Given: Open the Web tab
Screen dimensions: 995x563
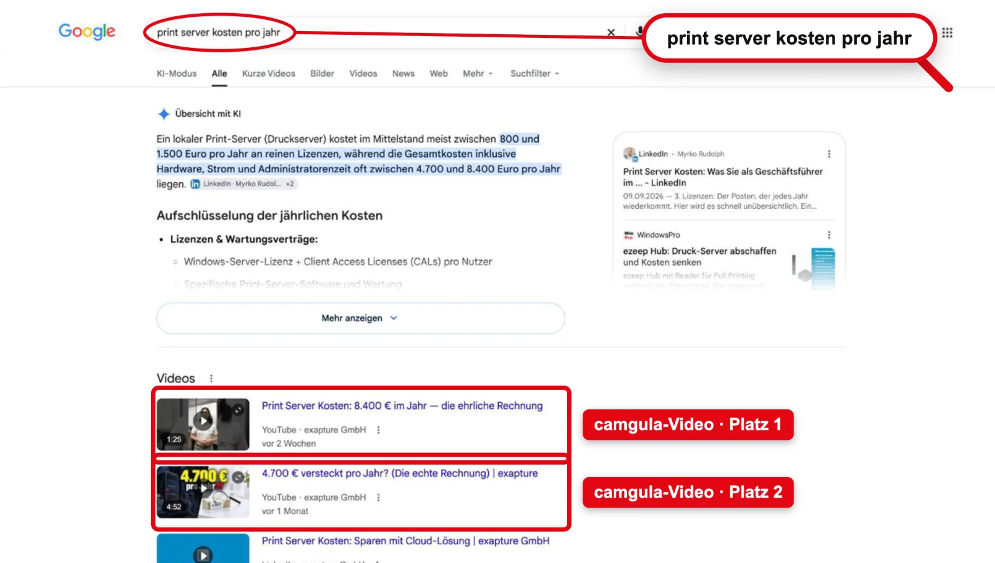Looking at the screenshot, I should 438,73.
